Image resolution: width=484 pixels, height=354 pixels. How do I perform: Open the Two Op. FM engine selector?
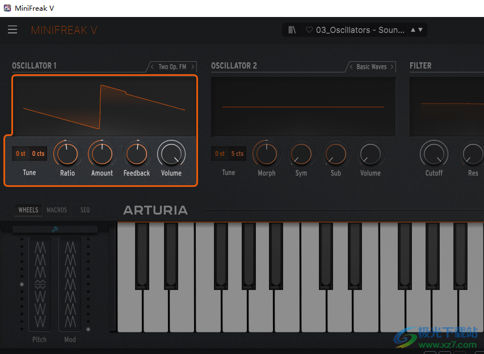pyautogui.click(x=172, y=66)
